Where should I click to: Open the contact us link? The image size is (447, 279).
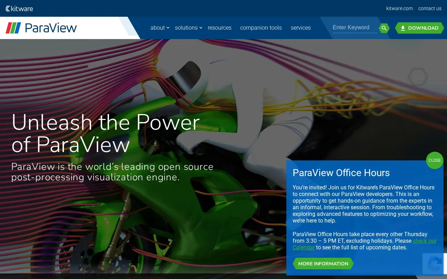430,8
